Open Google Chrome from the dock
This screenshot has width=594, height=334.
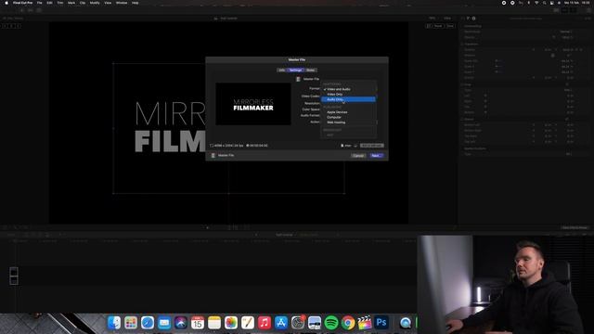pyautogui.click(x=348, y=323)
